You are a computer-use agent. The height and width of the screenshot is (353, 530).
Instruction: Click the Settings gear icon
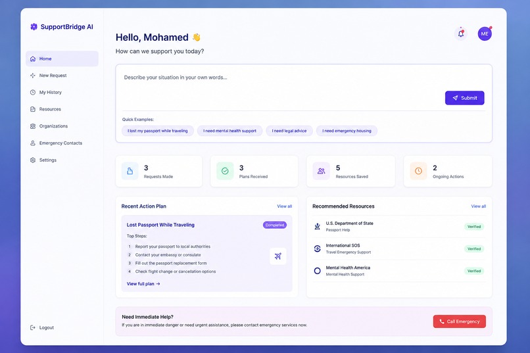pos(33,160)
